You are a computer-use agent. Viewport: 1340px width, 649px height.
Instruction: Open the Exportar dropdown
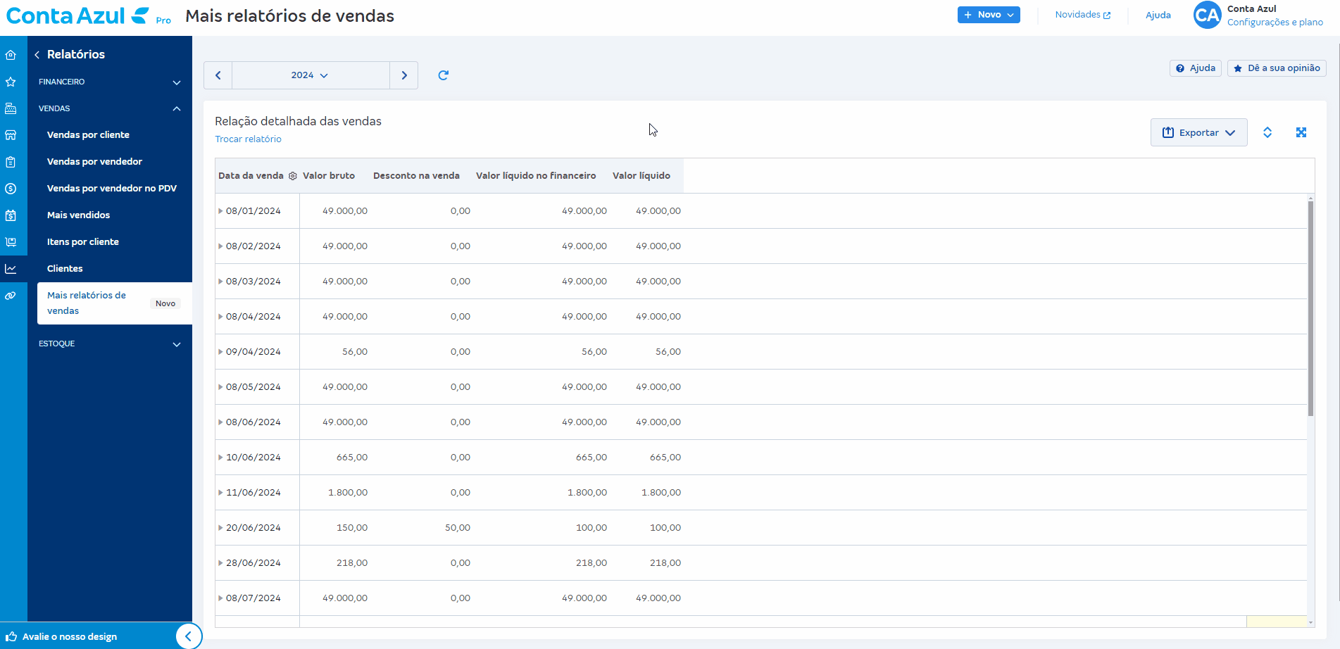click(x=1198, y=132)
